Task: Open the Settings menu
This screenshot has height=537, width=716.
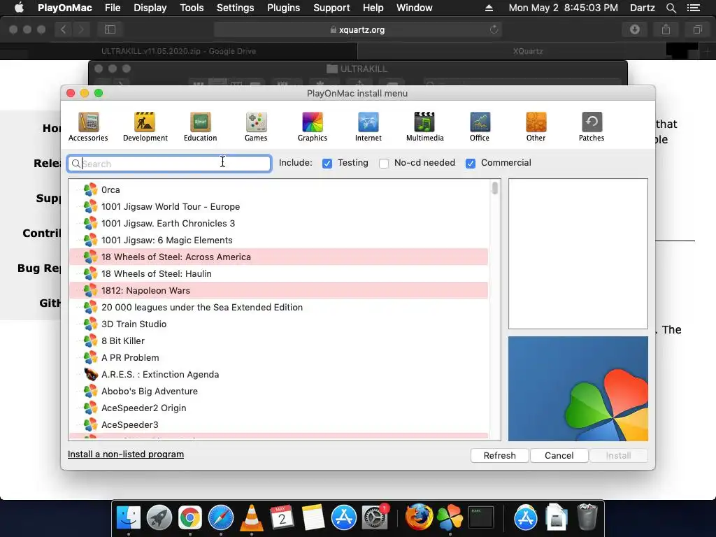Action: tap(235, 8)
